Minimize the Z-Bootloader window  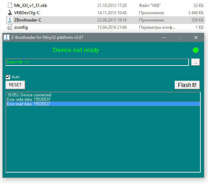(164, 37)
